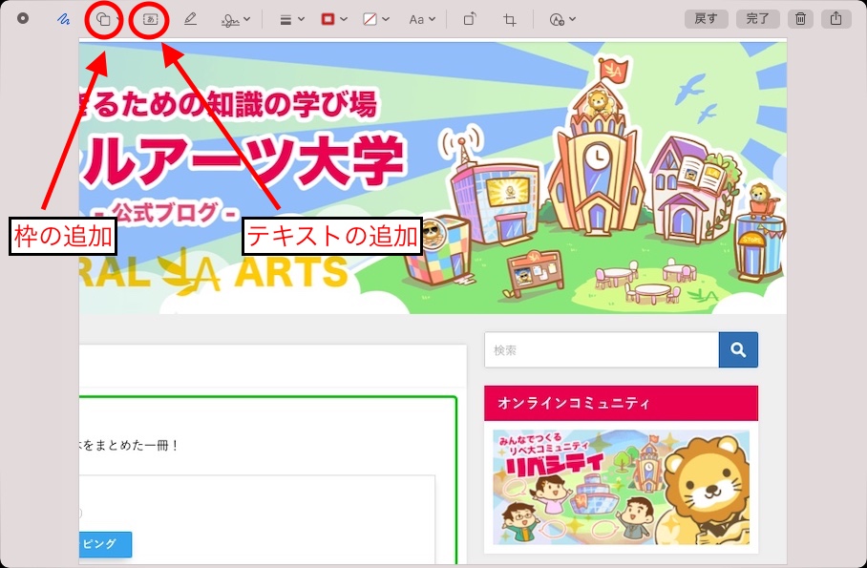Click the Aa Text Style icon

pos(416,19)
